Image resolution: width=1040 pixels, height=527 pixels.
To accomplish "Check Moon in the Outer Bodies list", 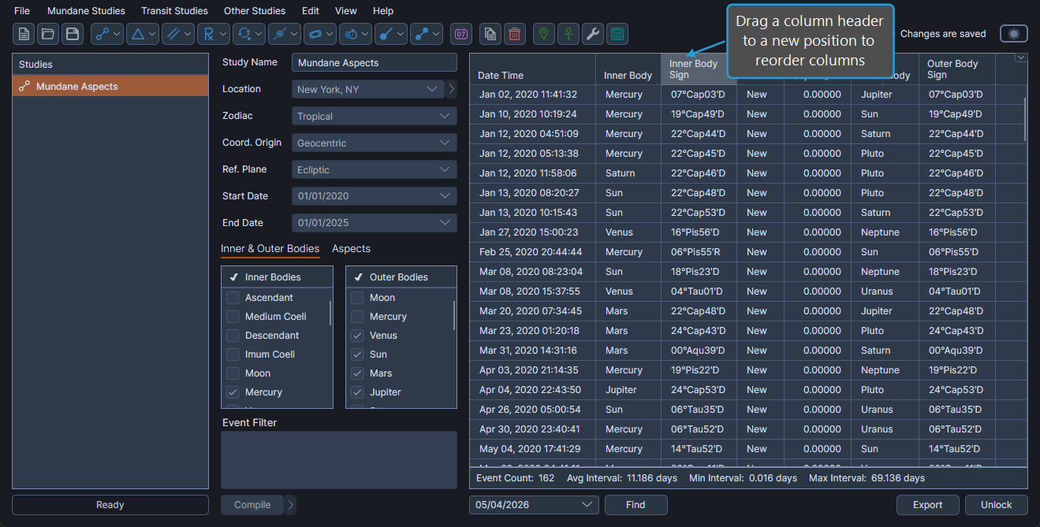I will coord(357,298).
